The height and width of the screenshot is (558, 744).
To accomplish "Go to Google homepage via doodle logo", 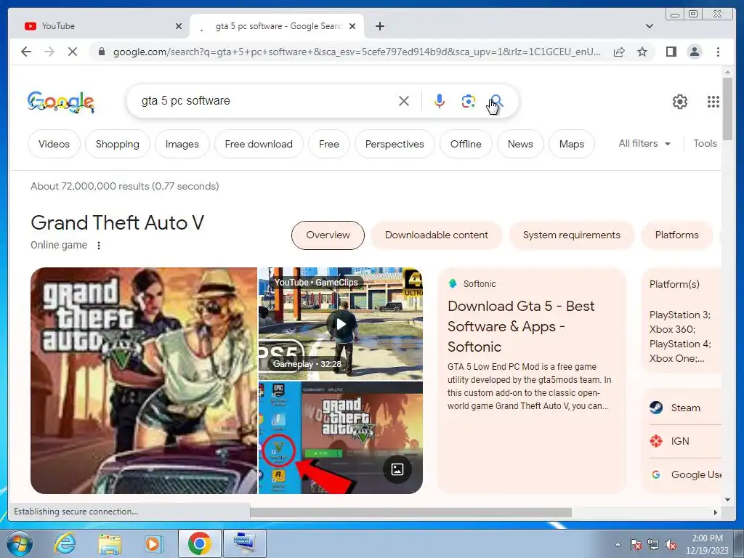I will (x=61, y=102).
